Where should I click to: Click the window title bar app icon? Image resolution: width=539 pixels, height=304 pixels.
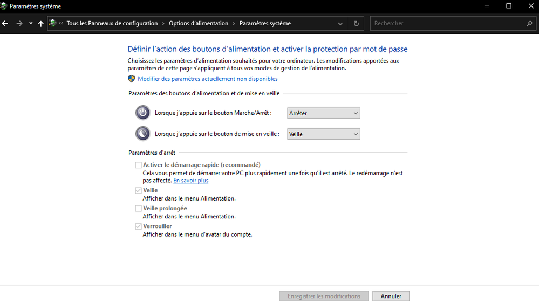(3, 6)
